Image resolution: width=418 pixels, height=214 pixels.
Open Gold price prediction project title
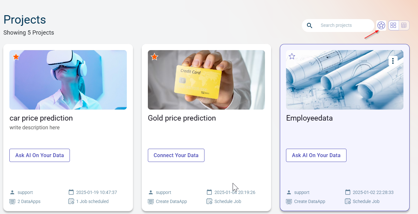(182, 118)
